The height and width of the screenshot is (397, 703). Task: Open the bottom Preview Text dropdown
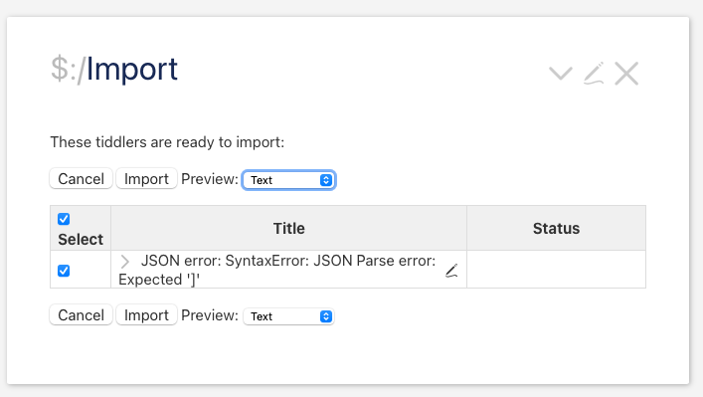click(x=288, y=316)
